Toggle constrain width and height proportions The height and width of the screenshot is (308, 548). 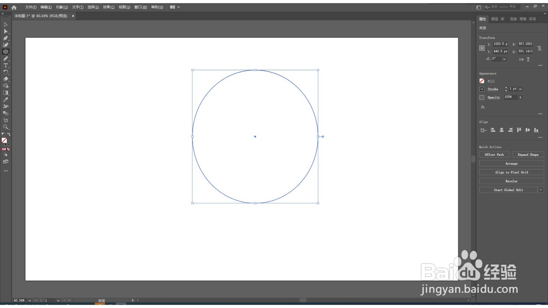(539, 48)
